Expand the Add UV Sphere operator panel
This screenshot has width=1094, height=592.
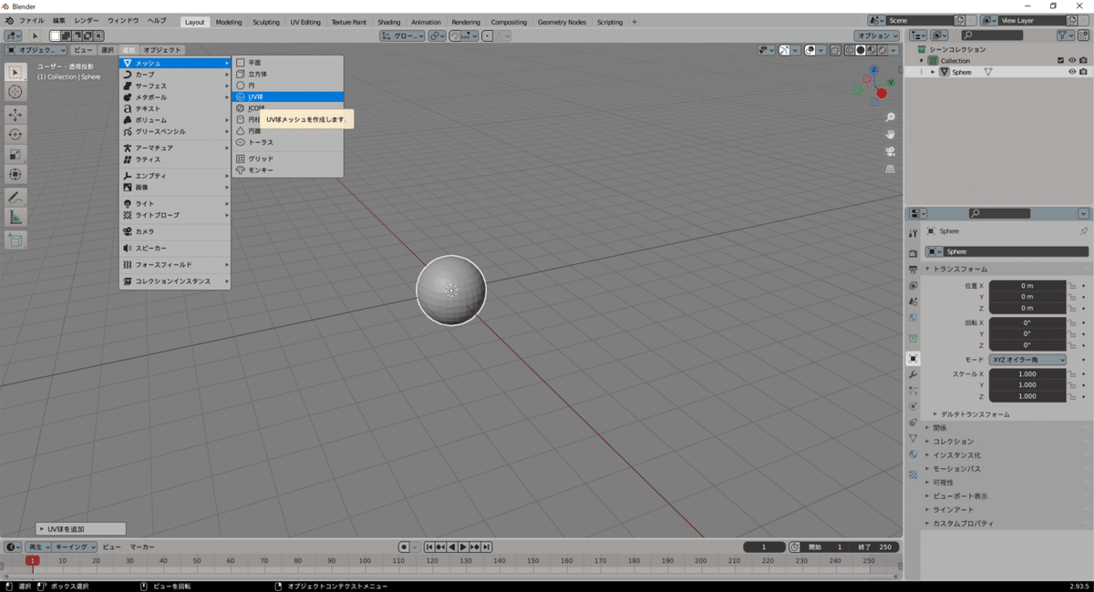(x=80, y=529)
